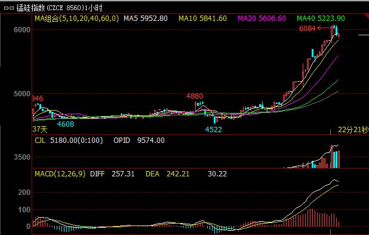Click the 100 MACD axis label
The width and height of the screenshot is (369, 235).
pyautogui.click(x=24, y=210)
